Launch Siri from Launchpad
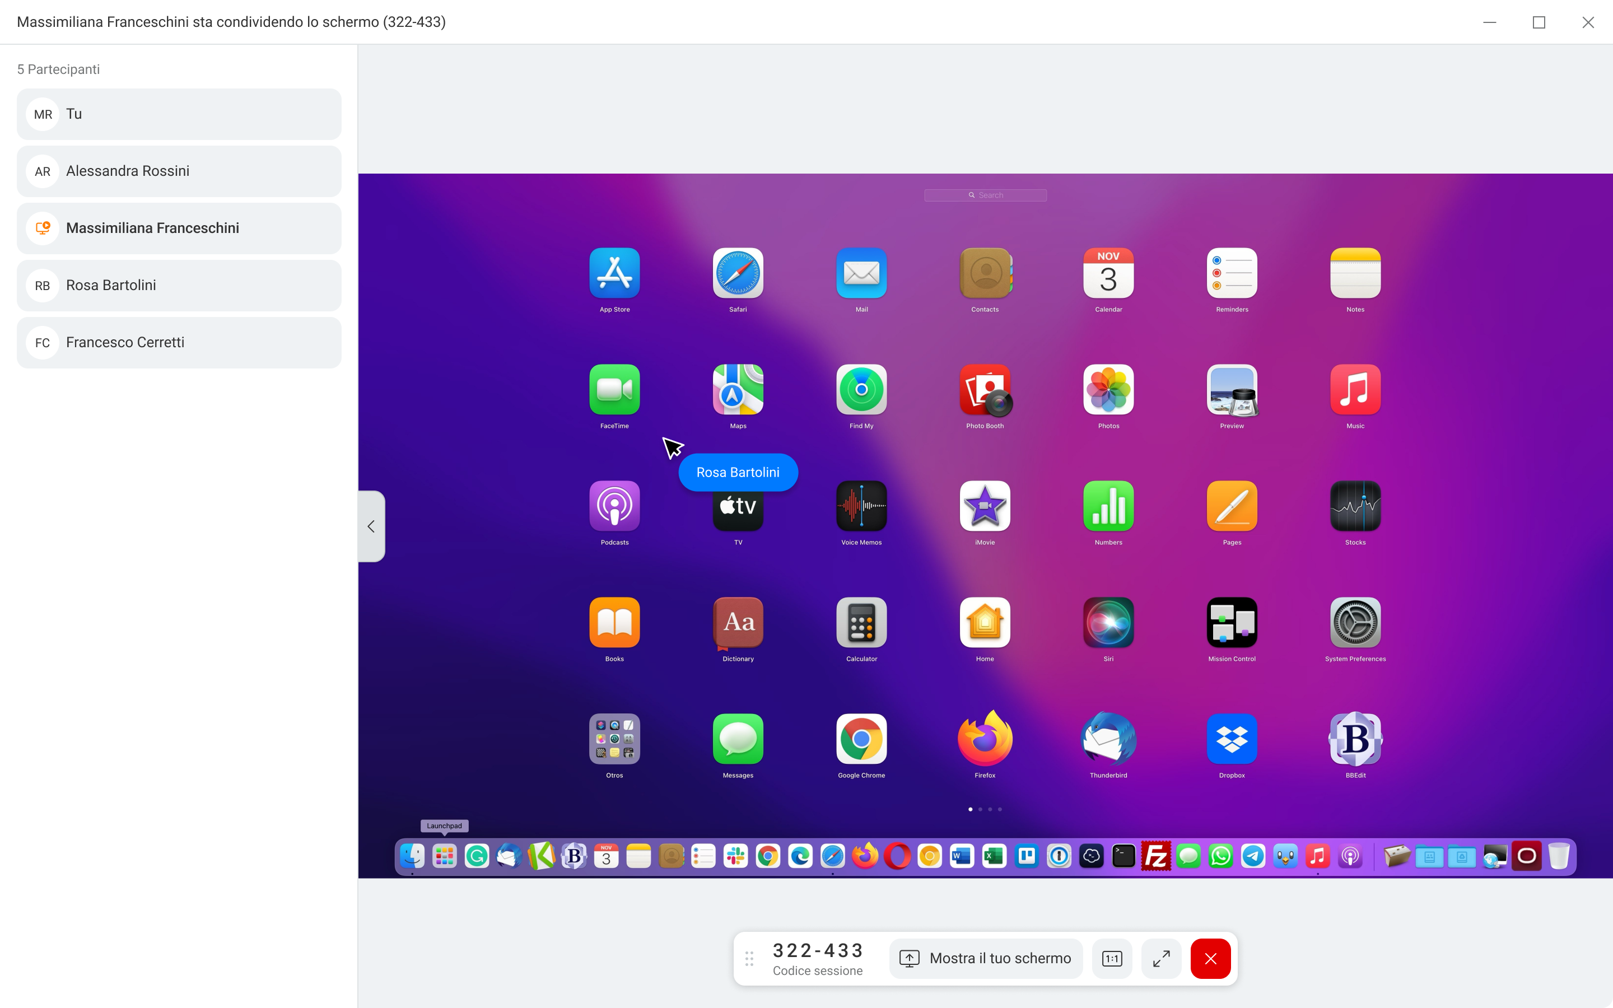Viewport: 1613px width, 1008px height. 1108,623
